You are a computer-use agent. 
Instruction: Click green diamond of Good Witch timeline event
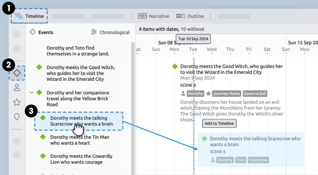[175, 66]
